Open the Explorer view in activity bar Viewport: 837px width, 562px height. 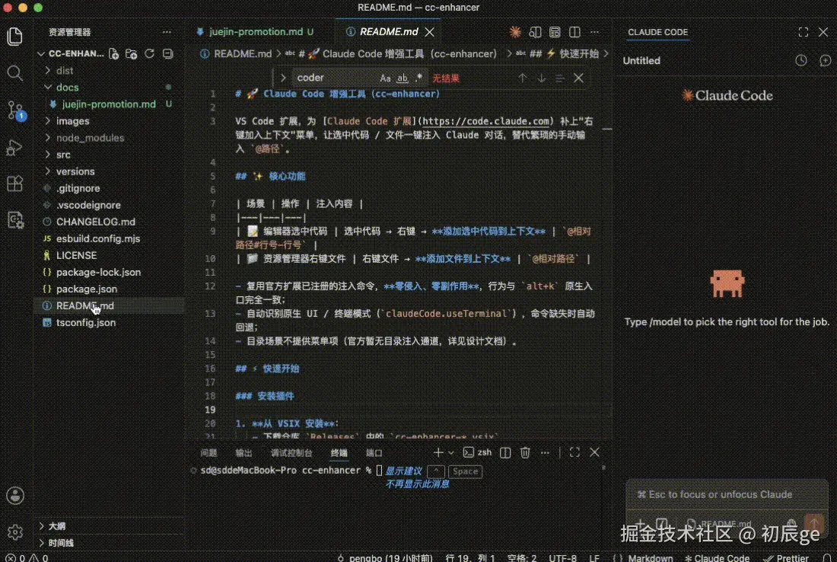[x=15, y=37]
